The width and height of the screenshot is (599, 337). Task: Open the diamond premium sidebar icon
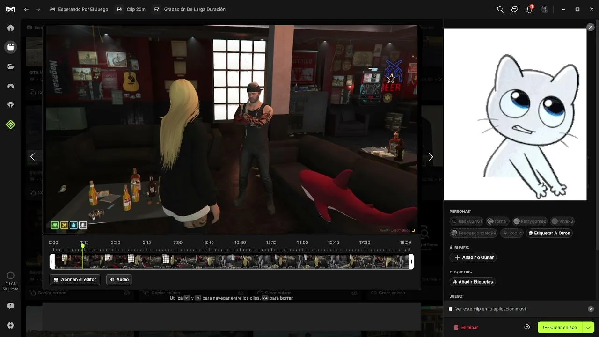pyautogui.click(x=10, y=105)
